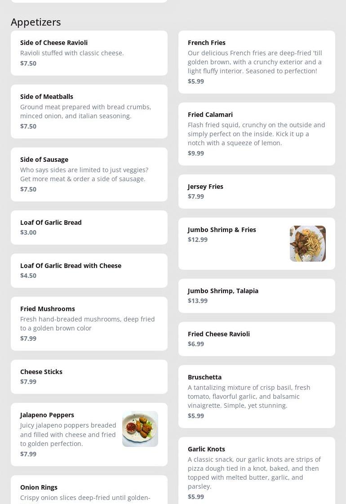Select the Loaf Of Garlic Bread item
346x504 pixels.
(x=89, y=227)
